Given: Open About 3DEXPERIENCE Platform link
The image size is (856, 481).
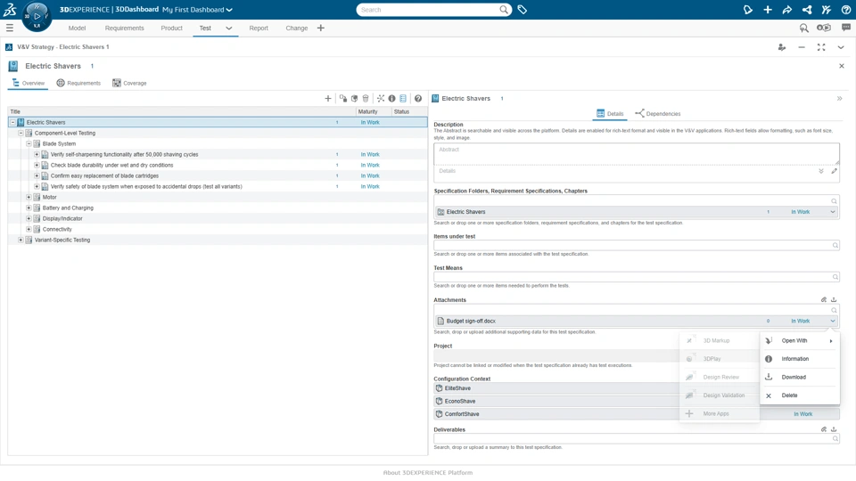Looking at the screenshot, I should pyautogui.click(x=428, y=473).
